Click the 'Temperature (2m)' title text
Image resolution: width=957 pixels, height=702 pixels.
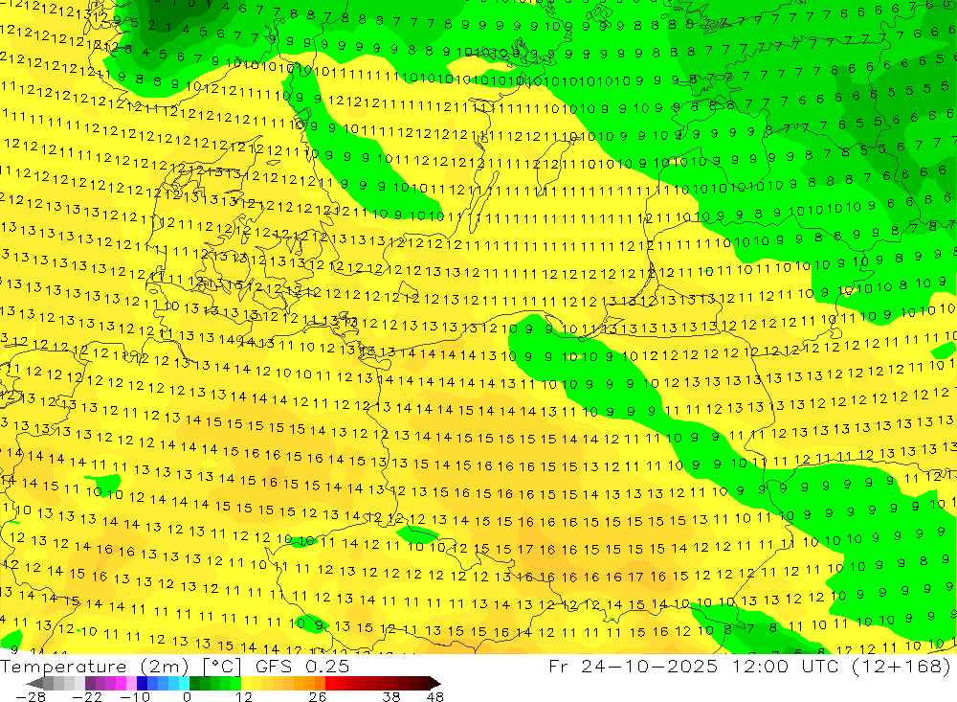pyautogui.click(x=95, y=667)
